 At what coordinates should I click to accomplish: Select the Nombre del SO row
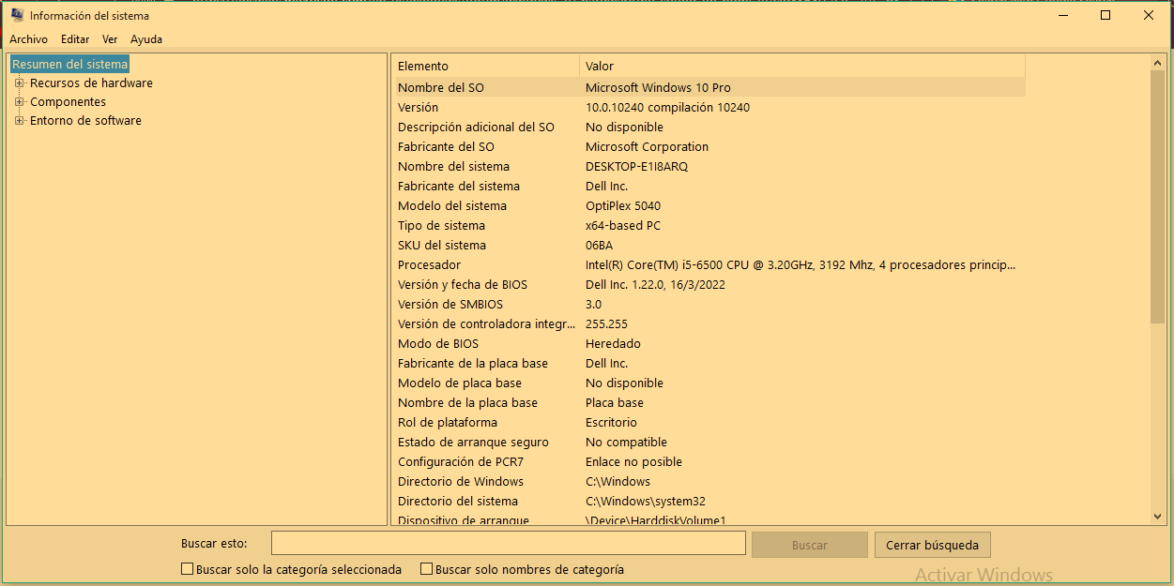tap(709, 87)
